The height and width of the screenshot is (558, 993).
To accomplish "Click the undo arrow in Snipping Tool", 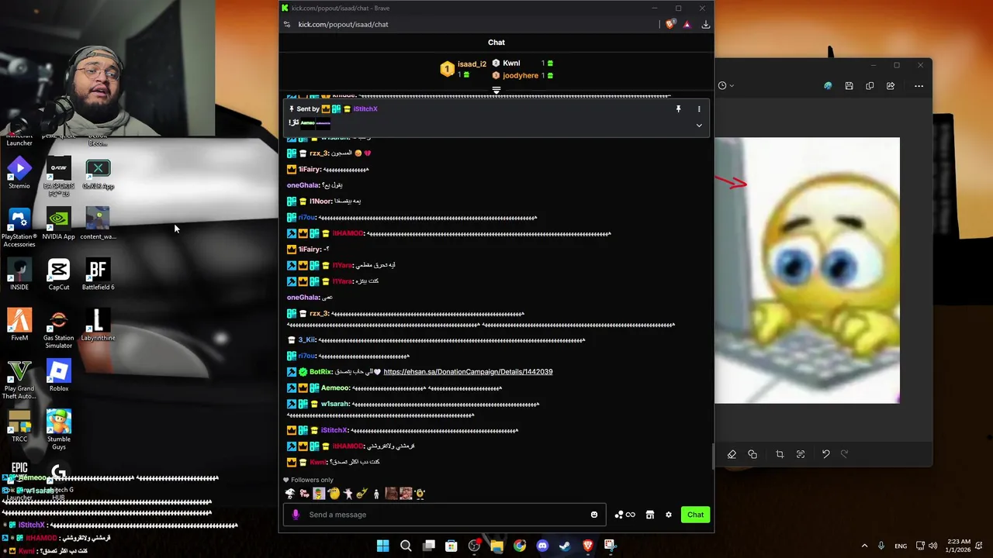I will 825,454.
